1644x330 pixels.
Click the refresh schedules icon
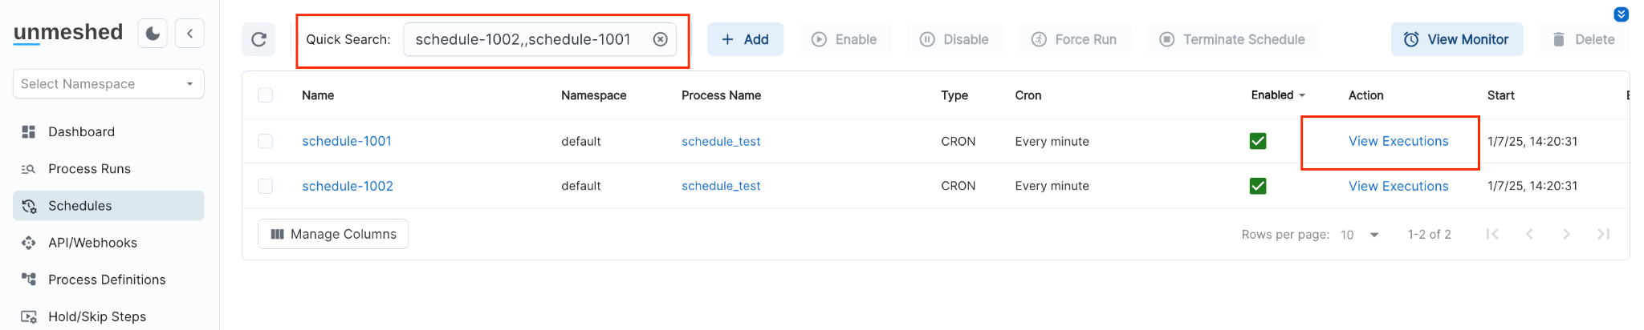tap(258, 39)
